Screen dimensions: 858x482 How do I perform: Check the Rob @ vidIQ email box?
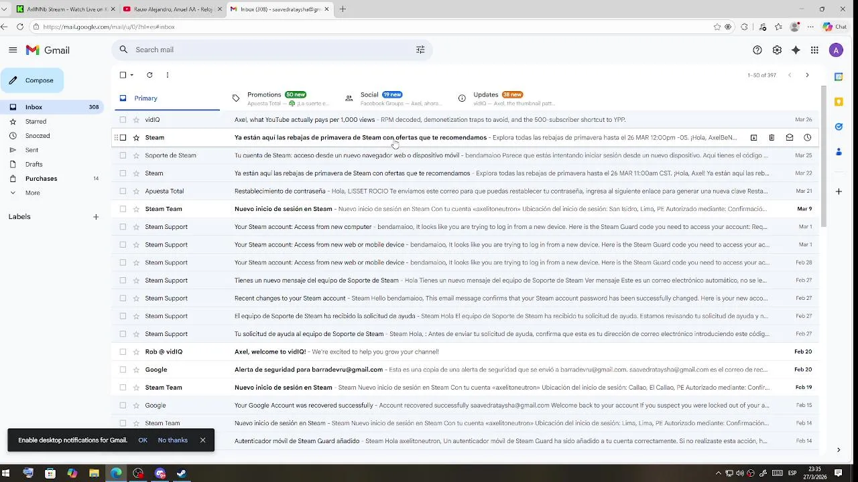coord(123,351)
